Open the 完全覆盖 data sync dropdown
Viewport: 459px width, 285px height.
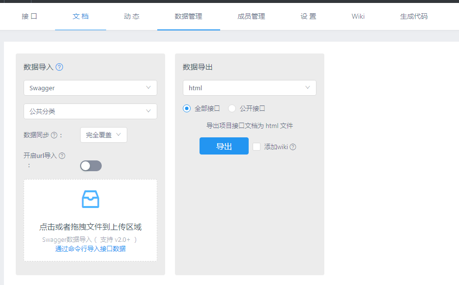103,134
